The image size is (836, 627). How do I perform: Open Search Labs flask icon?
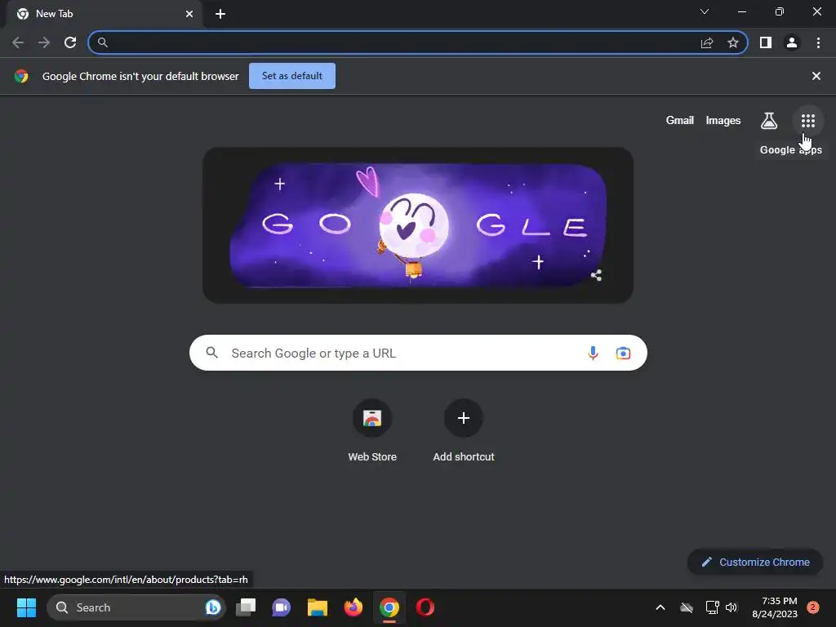768,121
